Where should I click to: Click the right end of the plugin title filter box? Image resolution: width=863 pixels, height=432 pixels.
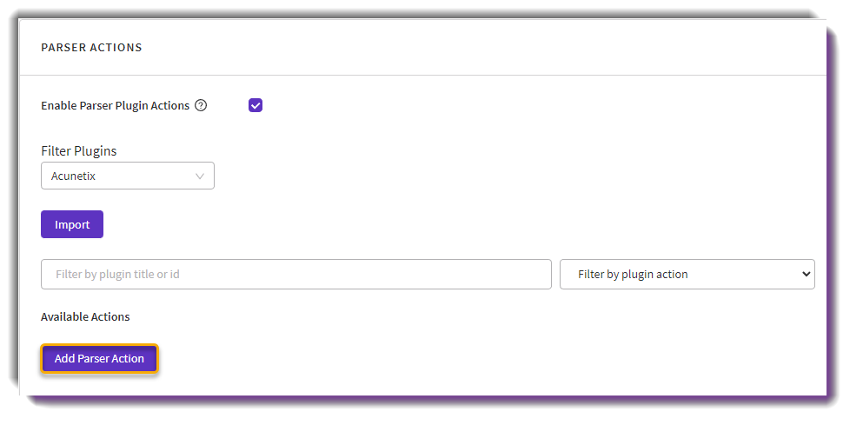point(534,274)
